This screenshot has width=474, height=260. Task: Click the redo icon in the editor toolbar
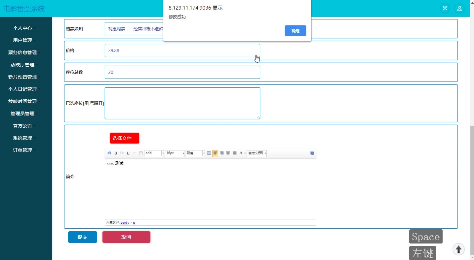122,153
